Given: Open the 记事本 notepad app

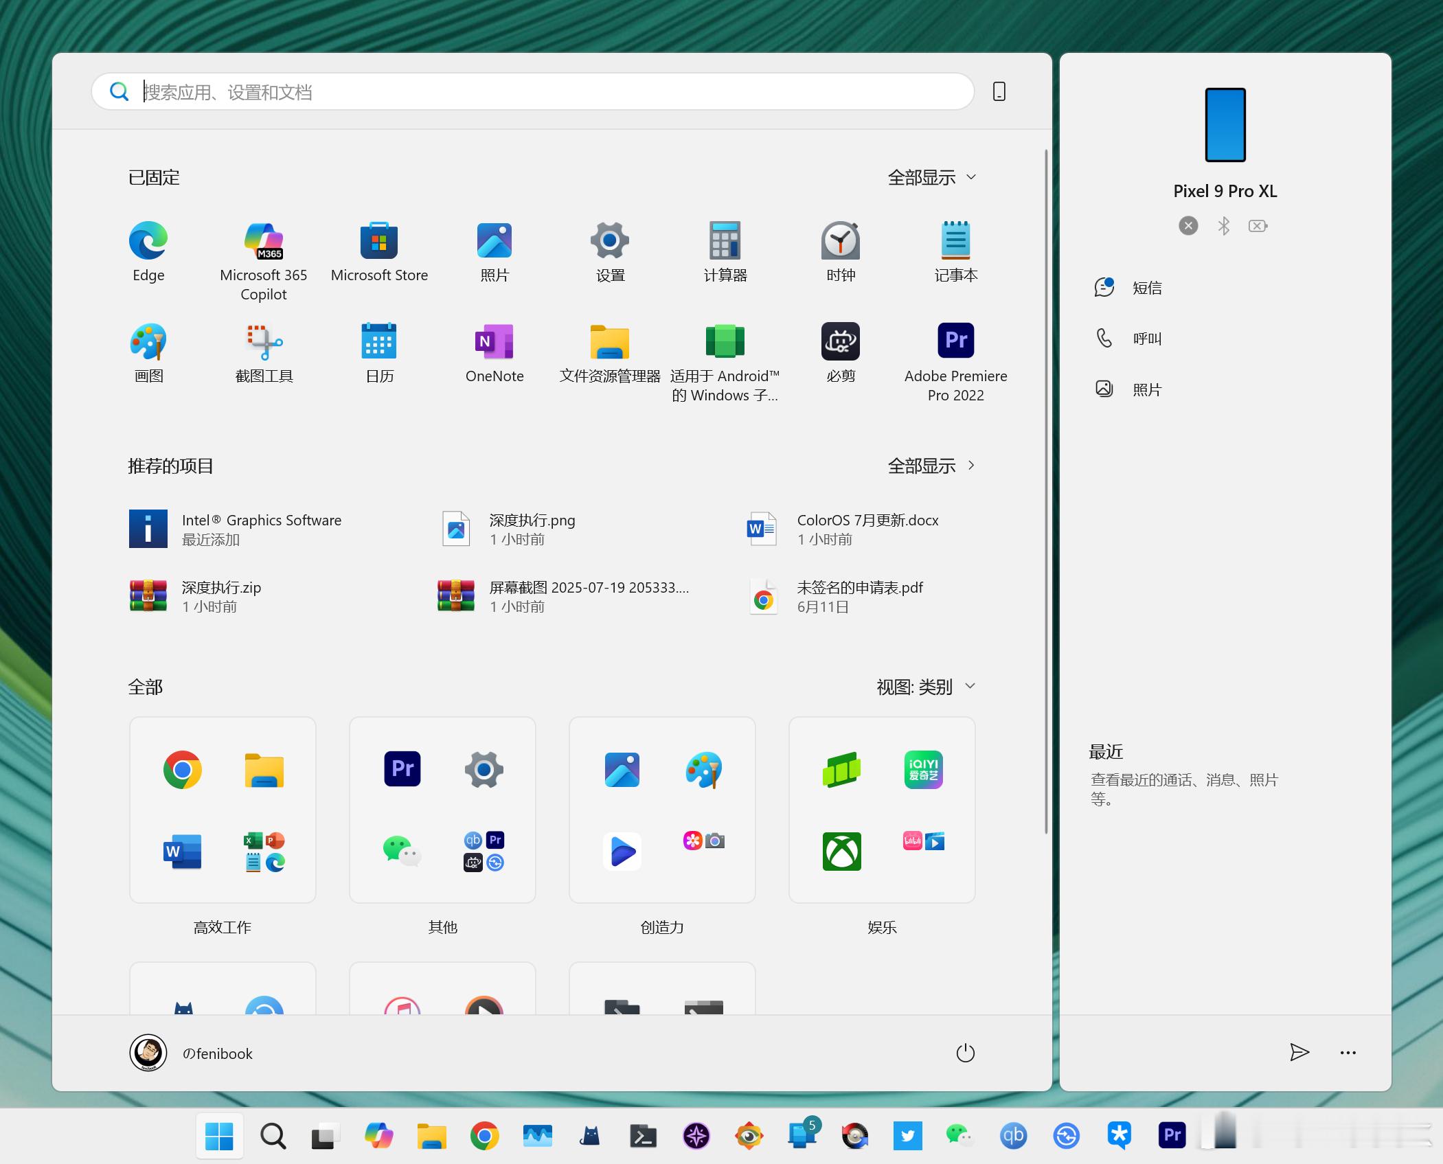Looking at the screenshot, I should 956,252.
